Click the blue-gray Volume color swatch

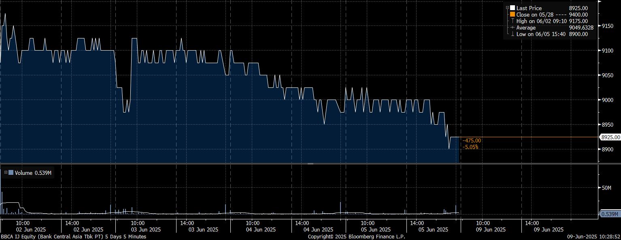tap(11, 173)
